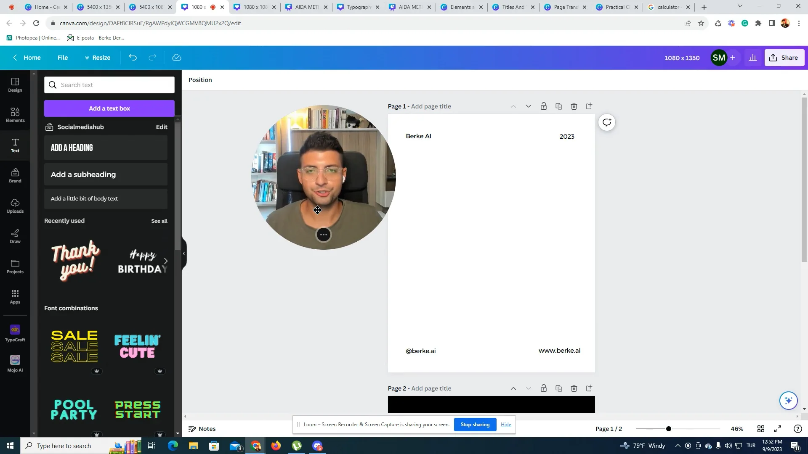The width and height of the screenshot is (808, 454).
Task: Move Page 2 up using chevron
Action: pyautogui.click(x=513, y=388)
